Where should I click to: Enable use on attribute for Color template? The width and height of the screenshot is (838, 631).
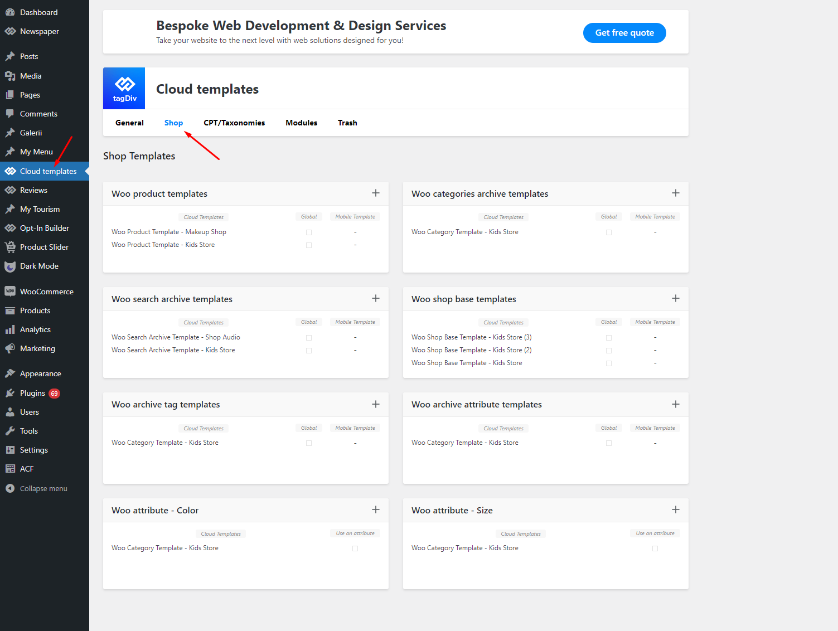click(x=355, y=549)
